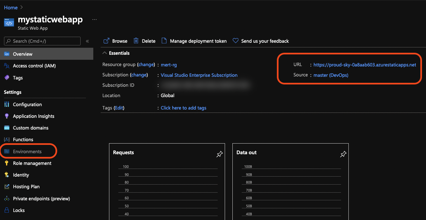Click the Functions fx icon
Image resolution: width=426 pixels, height=220 pixels.
pos(7,140)
